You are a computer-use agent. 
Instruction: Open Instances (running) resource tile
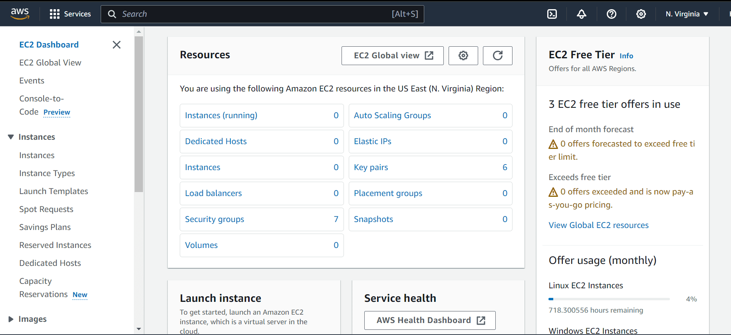262,115
